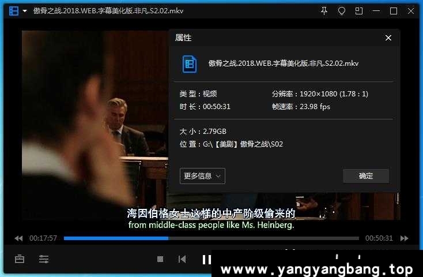Click the total duration 00:50:31 beside seekbar
Viewport: 423px width, 277px height.
click(x=379, y=238)
